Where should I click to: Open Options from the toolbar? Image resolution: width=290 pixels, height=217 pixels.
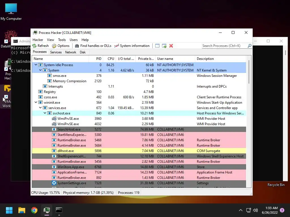(x=61, y=46)
